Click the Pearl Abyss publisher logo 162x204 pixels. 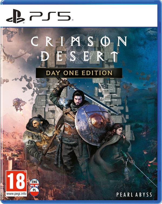134,195
